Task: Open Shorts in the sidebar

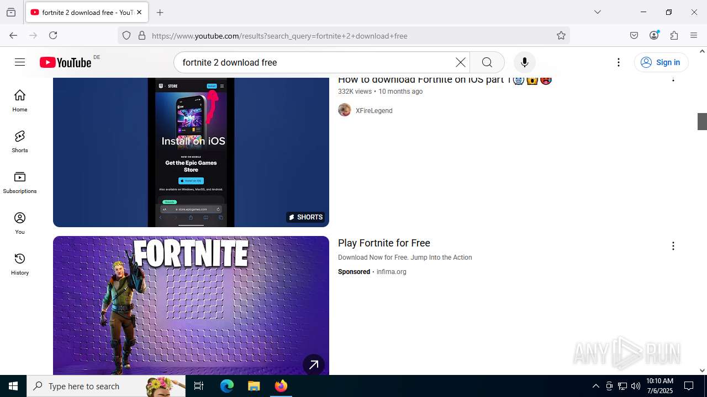Action: pos(20,142)
